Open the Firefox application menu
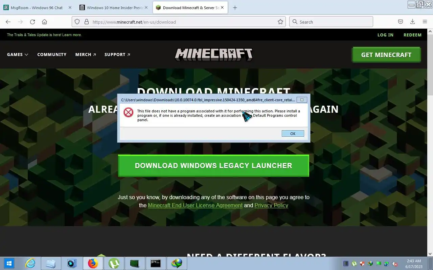Screen dimensions: 433x270 [x=425, y=22]
